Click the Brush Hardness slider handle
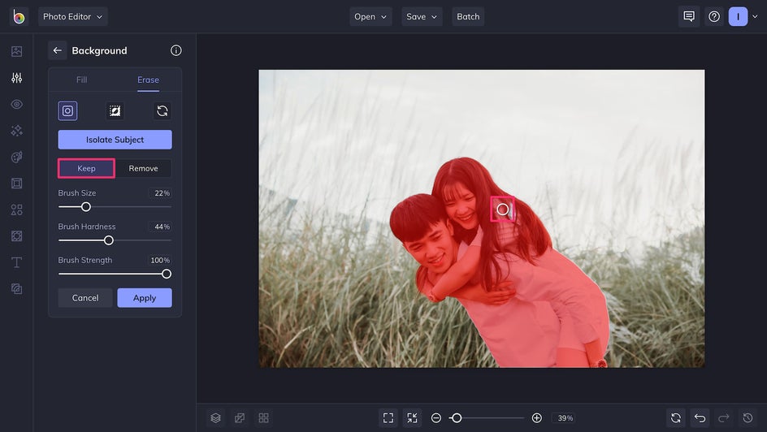The width and height of the screenshot is (767, 432). [109, 240]
